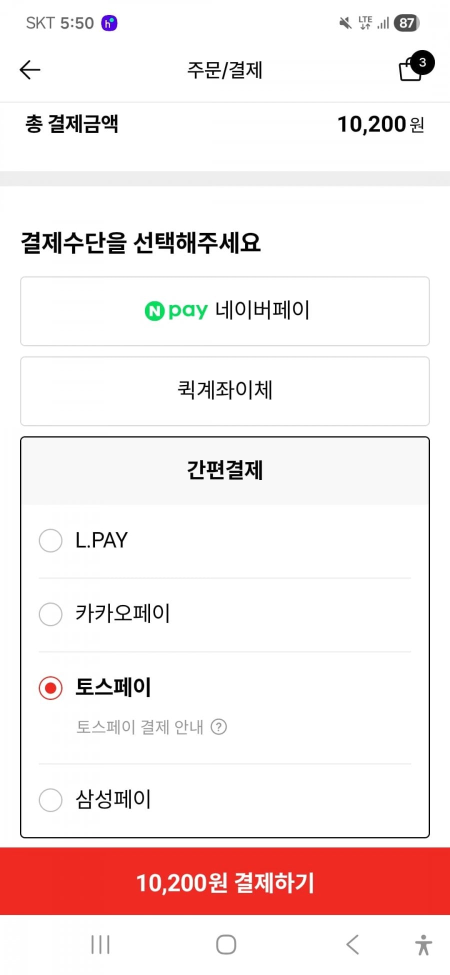450x975 pixels.
Task: Tap the 토스페이 결제 안내 help icon
Action: pyautogui.click(x=218, y=726)
